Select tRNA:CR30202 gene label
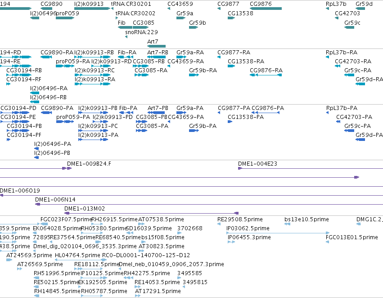Viewport: 383px width, 298px height. click(135, 13)
